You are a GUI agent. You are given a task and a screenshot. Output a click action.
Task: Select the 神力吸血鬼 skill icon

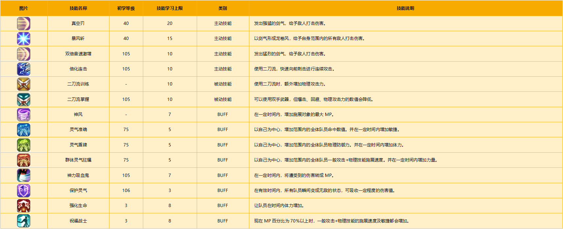click(x=24, y=175)
